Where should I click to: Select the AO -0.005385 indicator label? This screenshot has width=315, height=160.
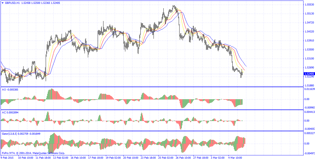tap(10, 90)
